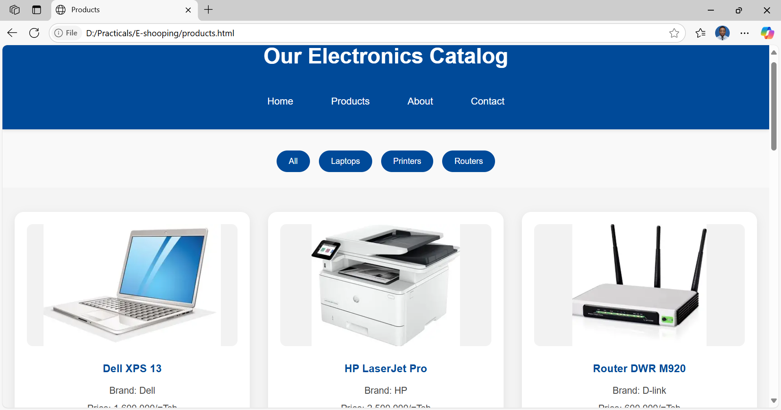Open the user profile avatar
The image size is (781, 410).
point(722,33)
